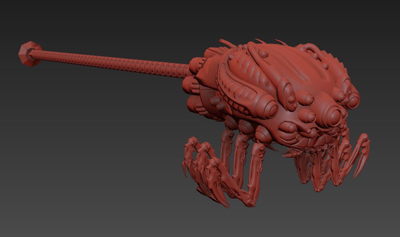Pick the thin spikes at shell's top-left
Image resolution: width=400 pixels, height=237 pixels.
pyautogui.click(x=227, y=43)
